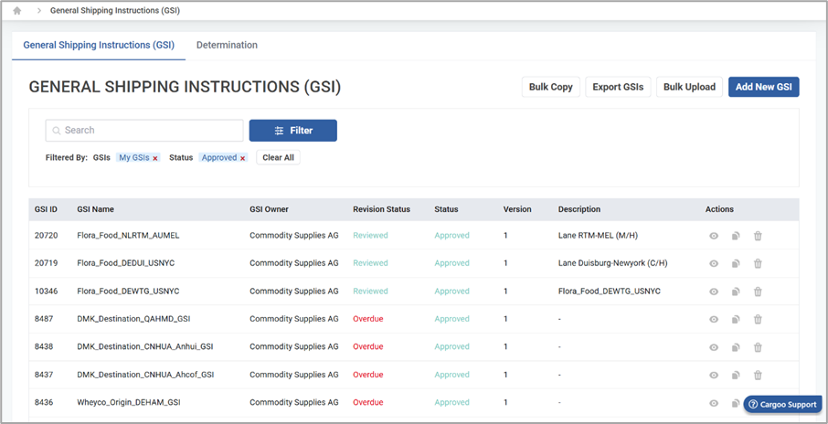Click the Add New GSI button

[x=764, y=87]
